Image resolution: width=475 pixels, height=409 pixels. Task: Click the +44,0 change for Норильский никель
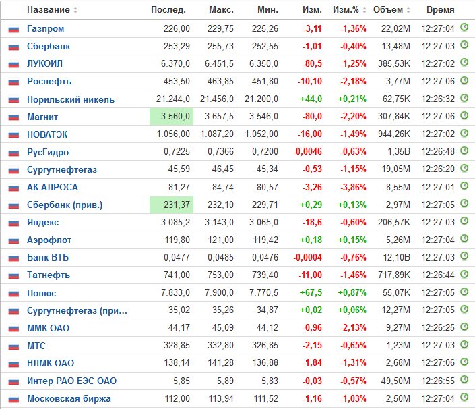click(x=311, y=99)
